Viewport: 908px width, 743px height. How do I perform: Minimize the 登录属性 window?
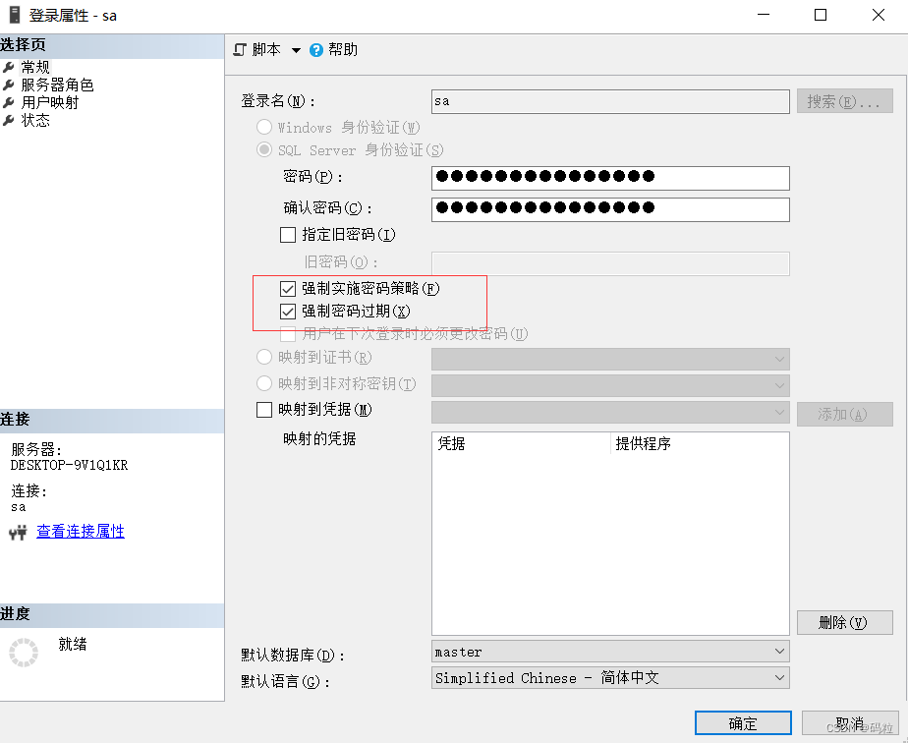pyautogui.click(x=764, y=15)
